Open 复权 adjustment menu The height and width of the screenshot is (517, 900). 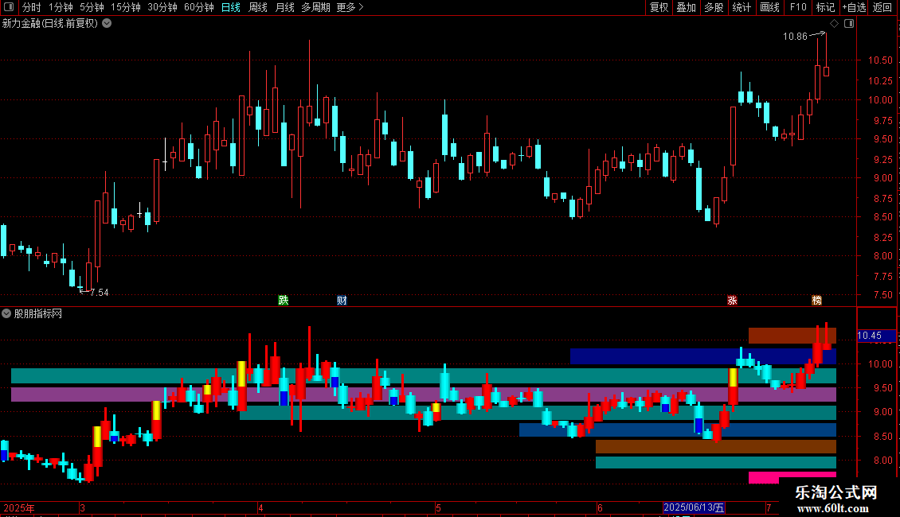tap(659, 7)
